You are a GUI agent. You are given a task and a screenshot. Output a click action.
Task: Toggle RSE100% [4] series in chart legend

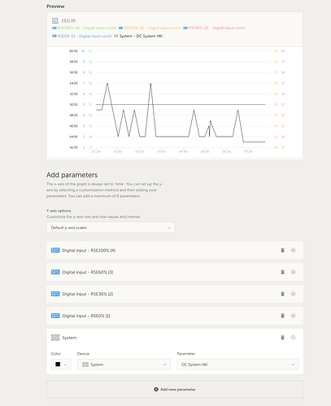(x=84, y=28)
